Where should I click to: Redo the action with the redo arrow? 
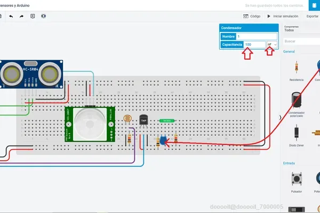tap(22, 17)
